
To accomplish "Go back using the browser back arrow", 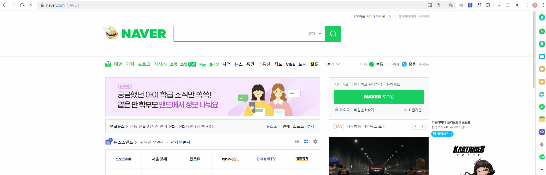I will (4, 5).
